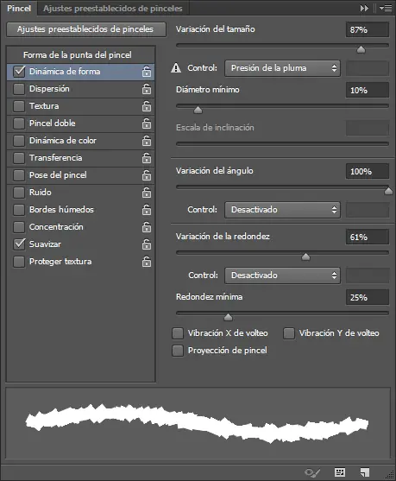
Task: Click the Variación del tamaño 87% field
Action: pyautogui.click(x=368, y=29)
